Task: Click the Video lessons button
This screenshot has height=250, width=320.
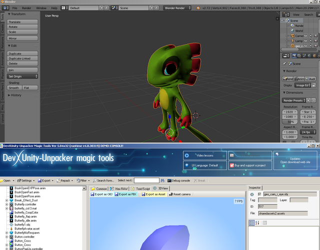Action: tap(205, 156)
